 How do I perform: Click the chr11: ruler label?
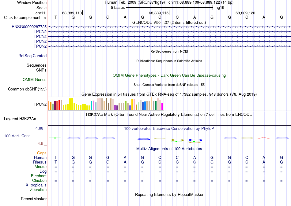point(41,13)
